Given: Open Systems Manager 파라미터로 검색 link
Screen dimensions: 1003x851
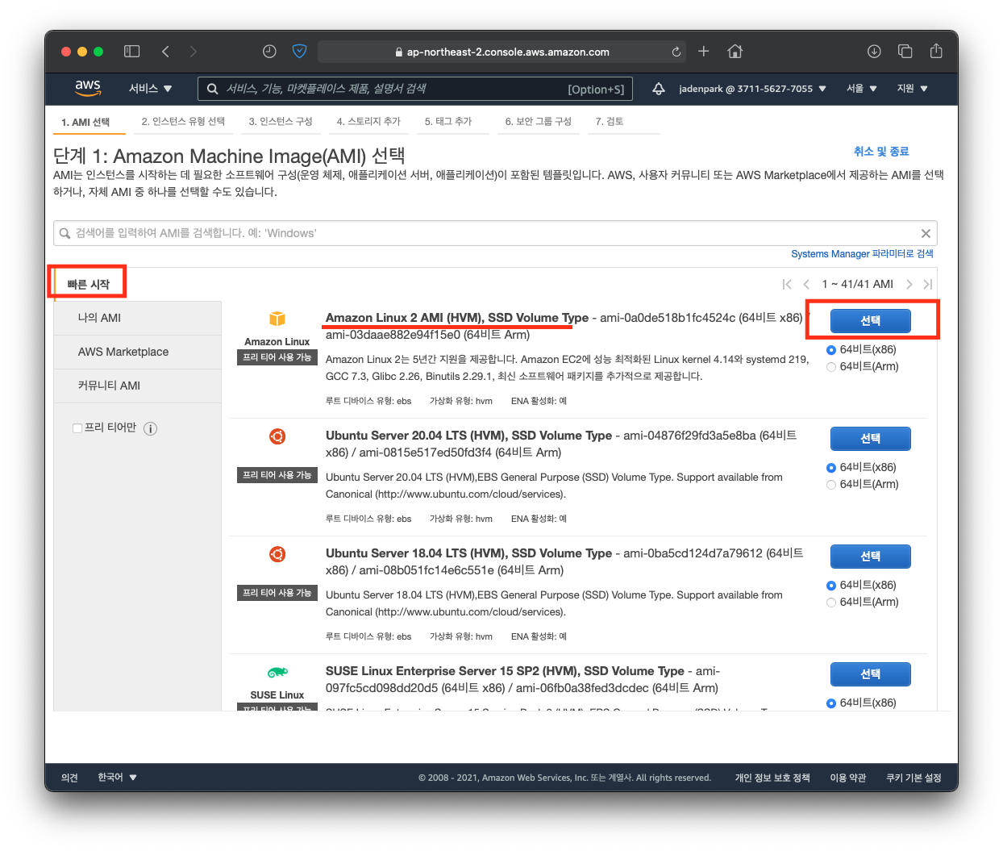Looking at the screenshot, I should click(862, 254).
